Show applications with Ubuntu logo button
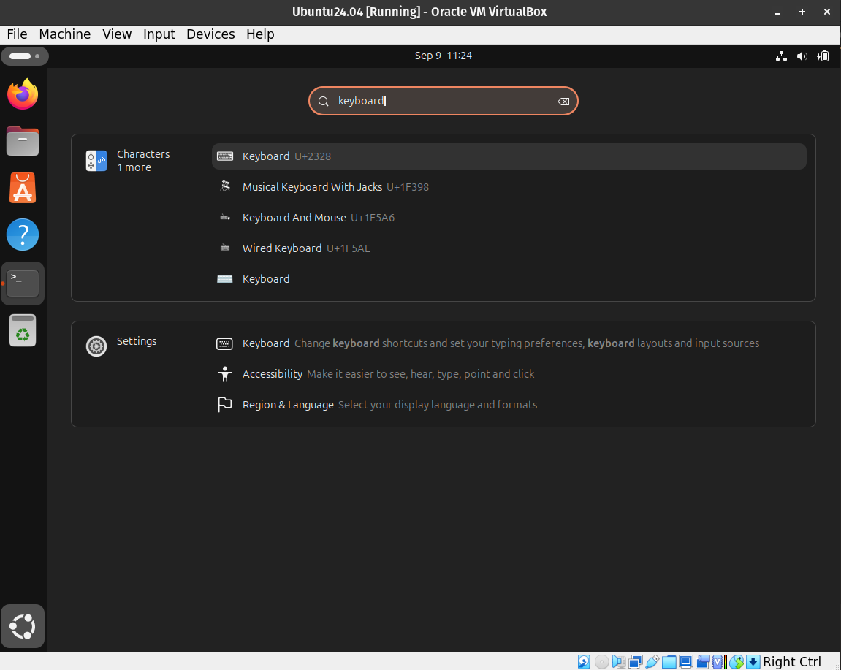Viewport: 841px width, 670px height. [x=23, y=626]
